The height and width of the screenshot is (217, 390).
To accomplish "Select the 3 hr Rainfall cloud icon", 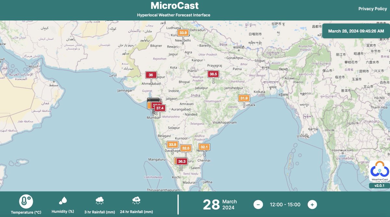I will pyautogui.click(x=99, y=201).
